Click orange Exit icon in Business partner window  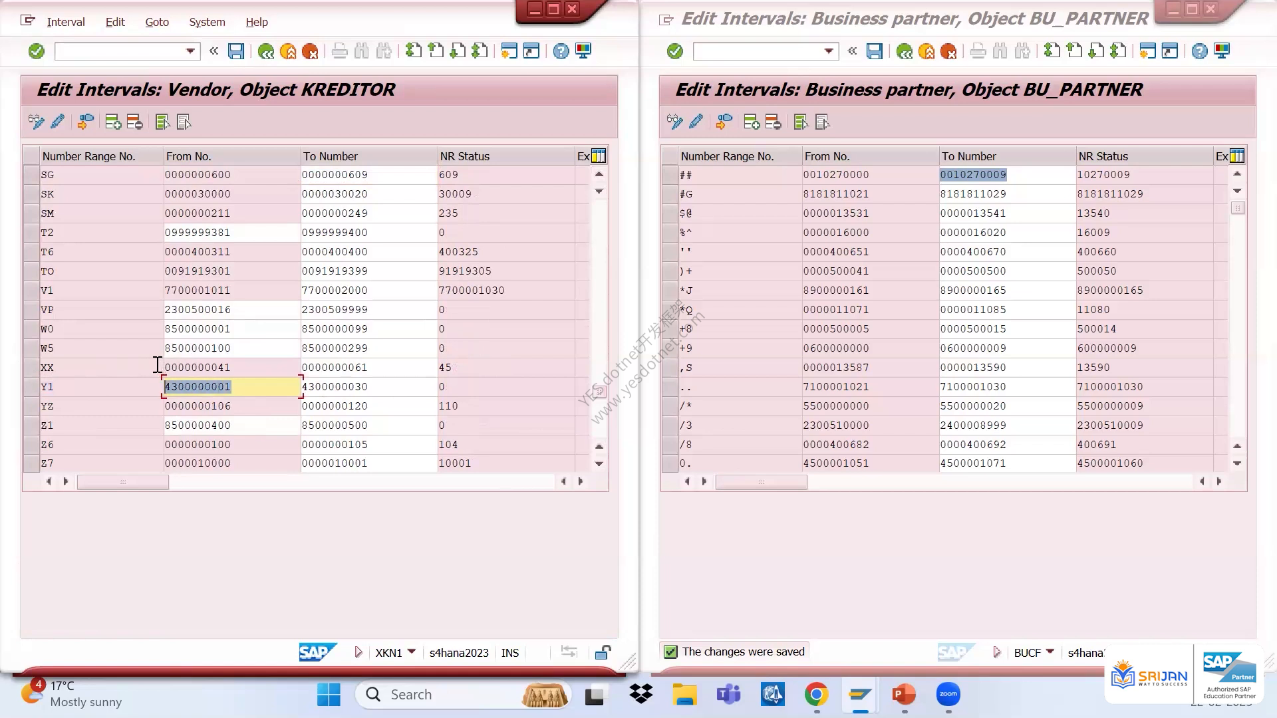tap(926, 51)
